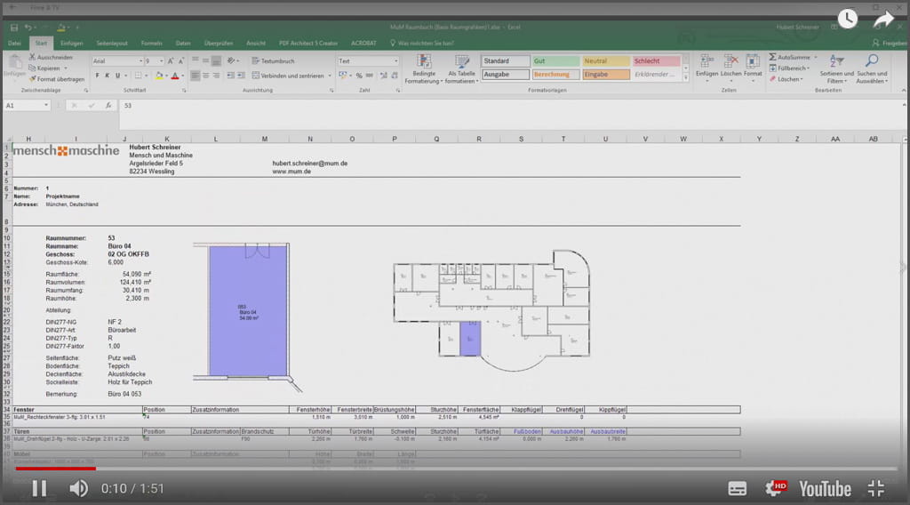Mute the video with the speaker icon
910x505 pixels.
79,487
